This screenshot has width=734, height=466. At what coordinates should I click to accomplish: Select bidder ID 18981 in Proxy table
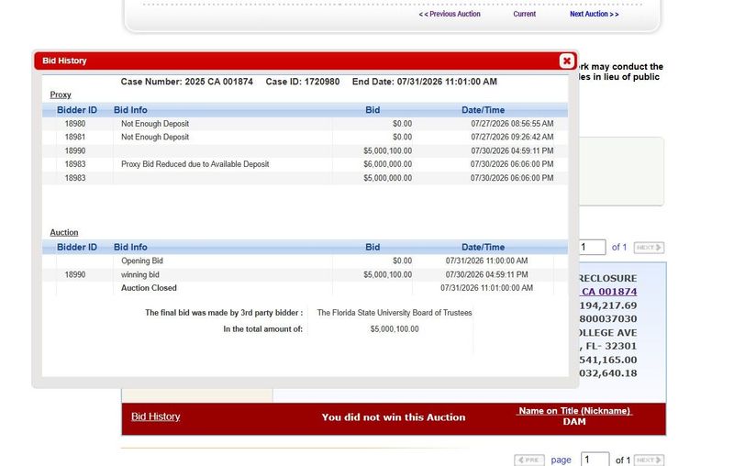(x=75, y=137)
